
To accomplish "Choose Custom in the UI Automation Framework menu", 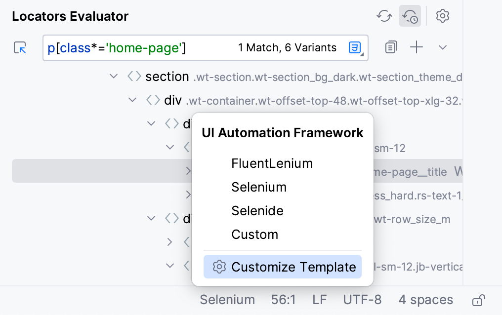I will pos(254,235).
